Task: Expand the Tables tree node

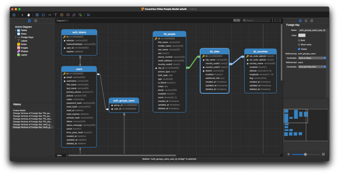Action: 16,30
